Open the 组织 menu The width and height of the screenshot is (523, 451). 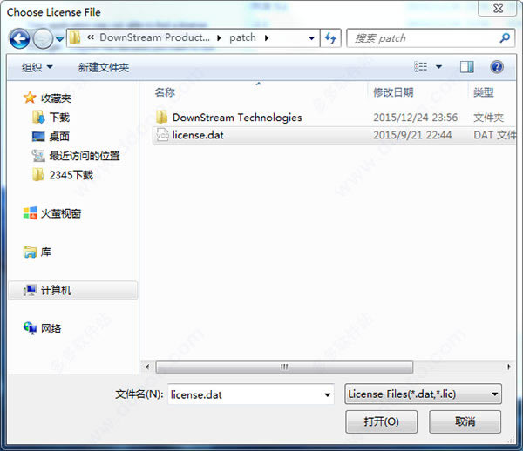point(37,67)
